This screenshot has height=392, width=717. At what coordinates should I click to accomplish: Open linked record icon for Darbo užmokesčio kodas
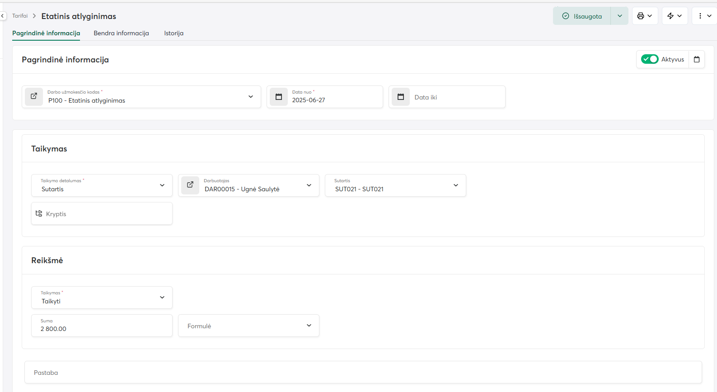click(34, 96)
